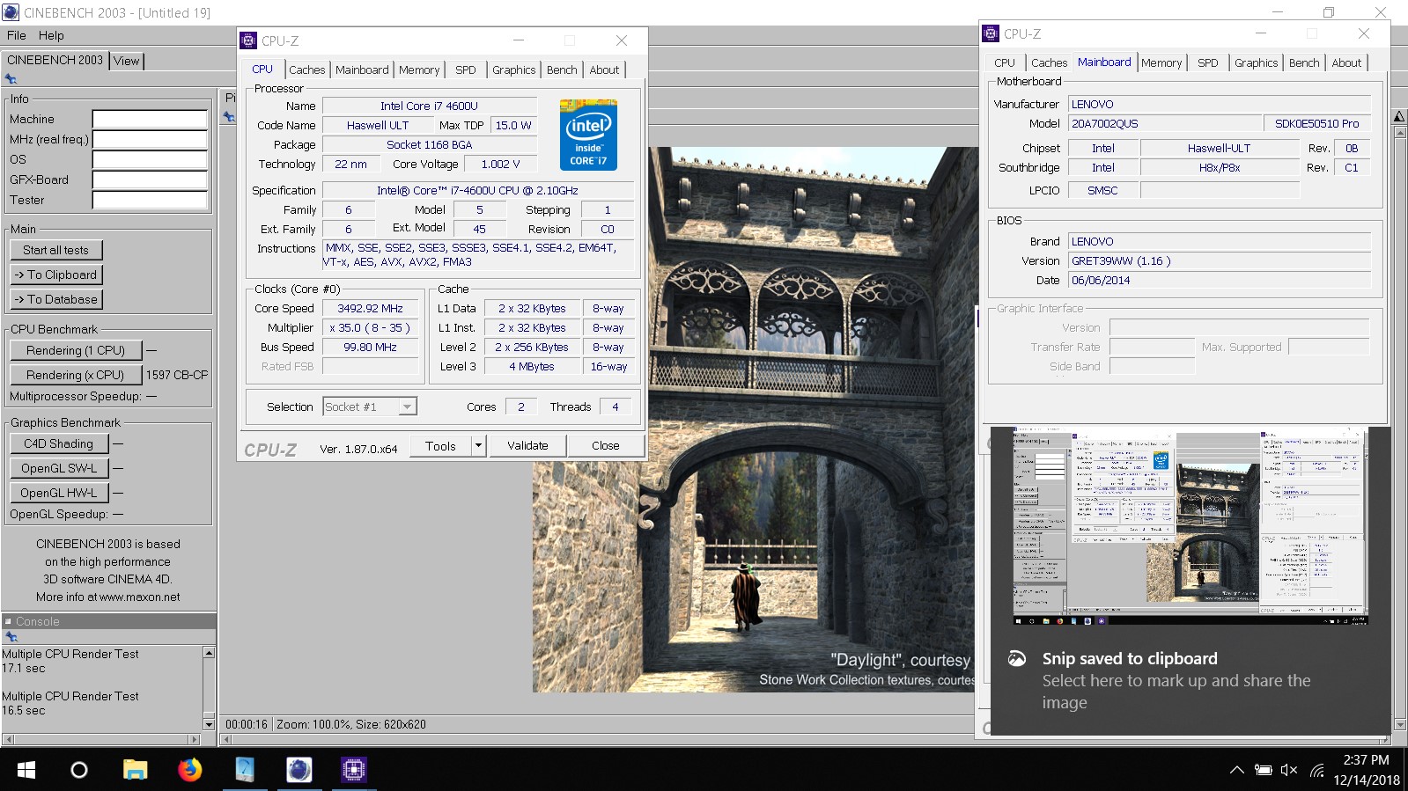Open the SPD tab in left CPU-Z window
Image resolution: width=1408 pixels, height=791 pixels.
[466, 70]
